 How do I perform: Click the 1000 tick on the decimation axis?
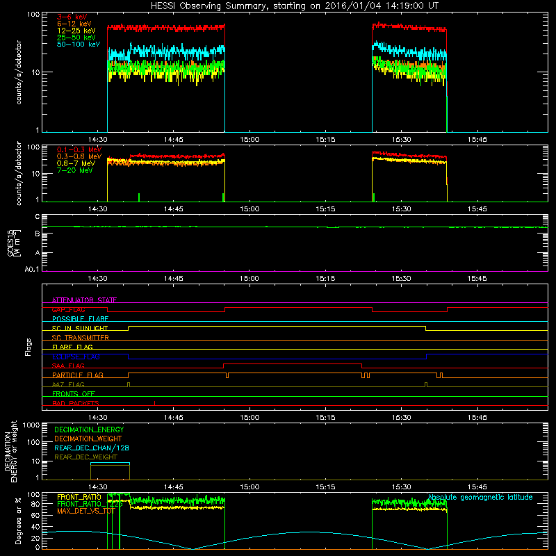[x=31, y=425]
